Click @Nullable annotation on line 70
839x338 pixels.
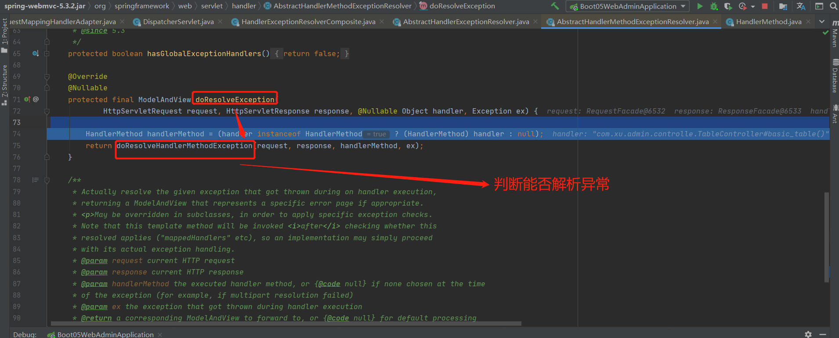[87, 88]
